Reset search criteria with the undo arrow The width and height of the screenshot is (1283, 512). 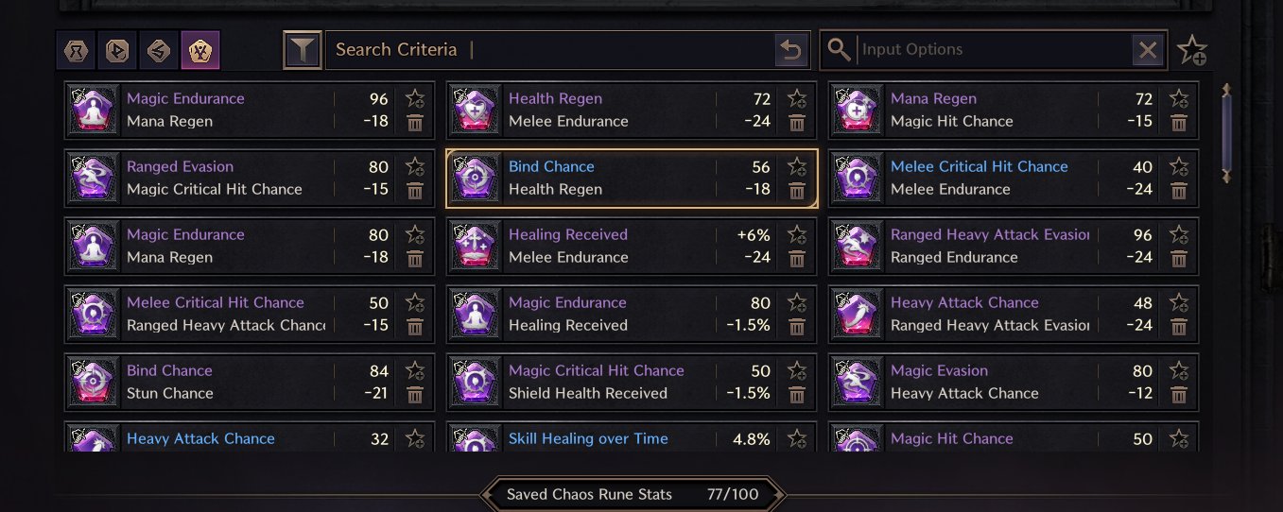pos(791,50)
